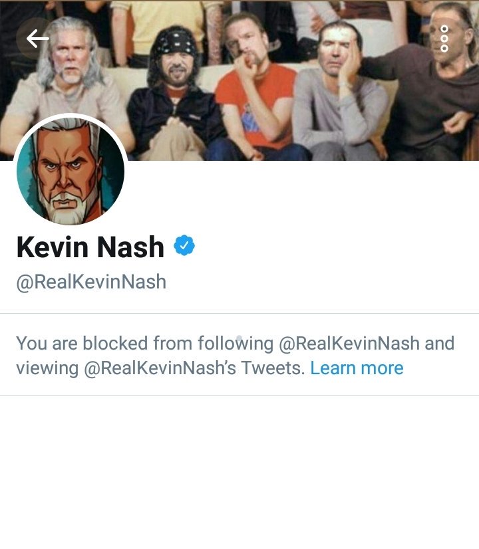Tap the empty white area below notice
The width and height of the screenshot is (479, 549).
point(239,472)
